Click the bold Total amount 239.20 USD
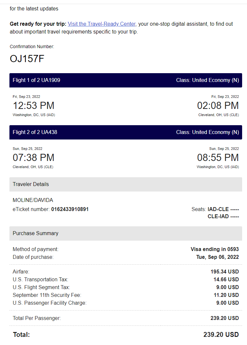Viewport: 247px width, 345px height. (x=221, y=335)
